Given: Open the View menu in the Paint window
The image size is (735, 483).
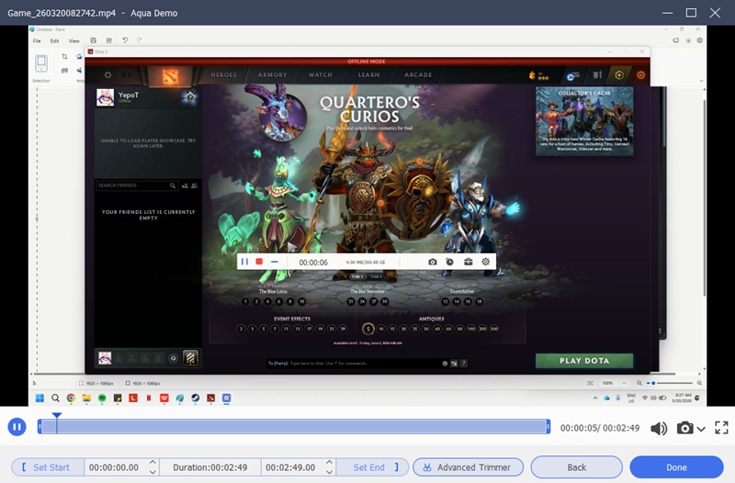Looking at the screenshot, I should [x=74, y=40].
